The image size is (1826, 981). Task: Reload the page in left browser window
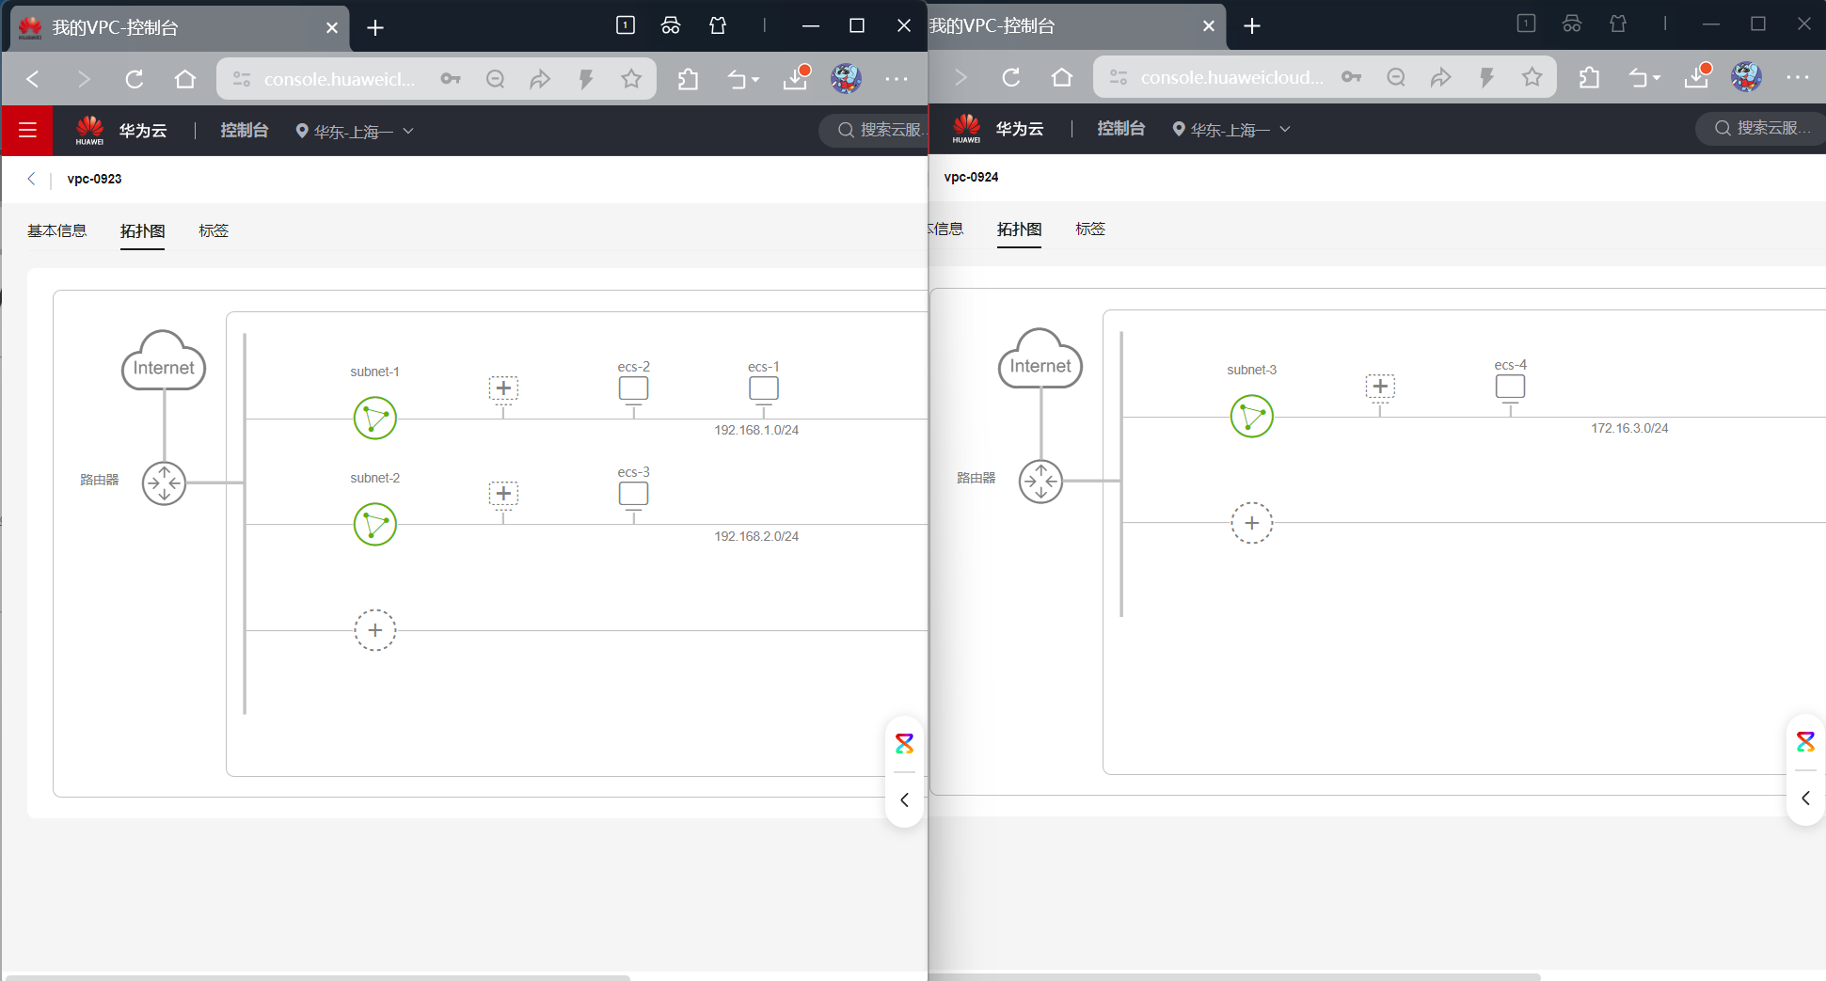[x=135, y=79]
